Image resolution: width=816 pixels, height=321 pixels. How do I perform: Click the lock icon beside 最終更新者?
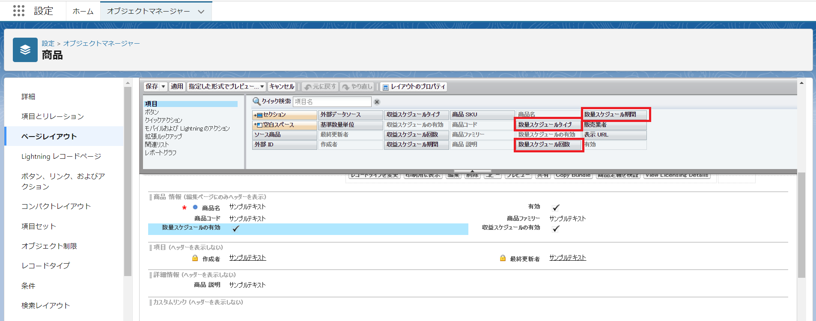(503, 258)
